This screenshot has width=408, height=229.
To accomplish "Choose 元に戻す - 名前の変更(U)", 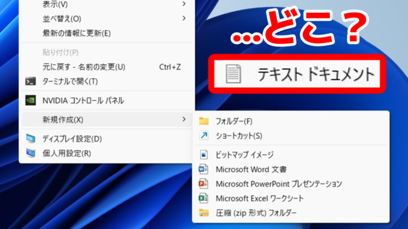I will pyautogui.click(x=84, y=67).
